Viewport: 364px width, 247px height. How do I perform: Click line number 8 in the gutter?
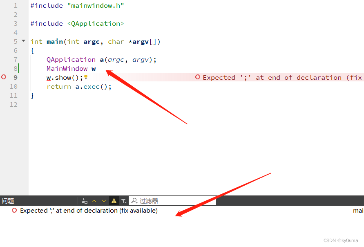[16, 69]
